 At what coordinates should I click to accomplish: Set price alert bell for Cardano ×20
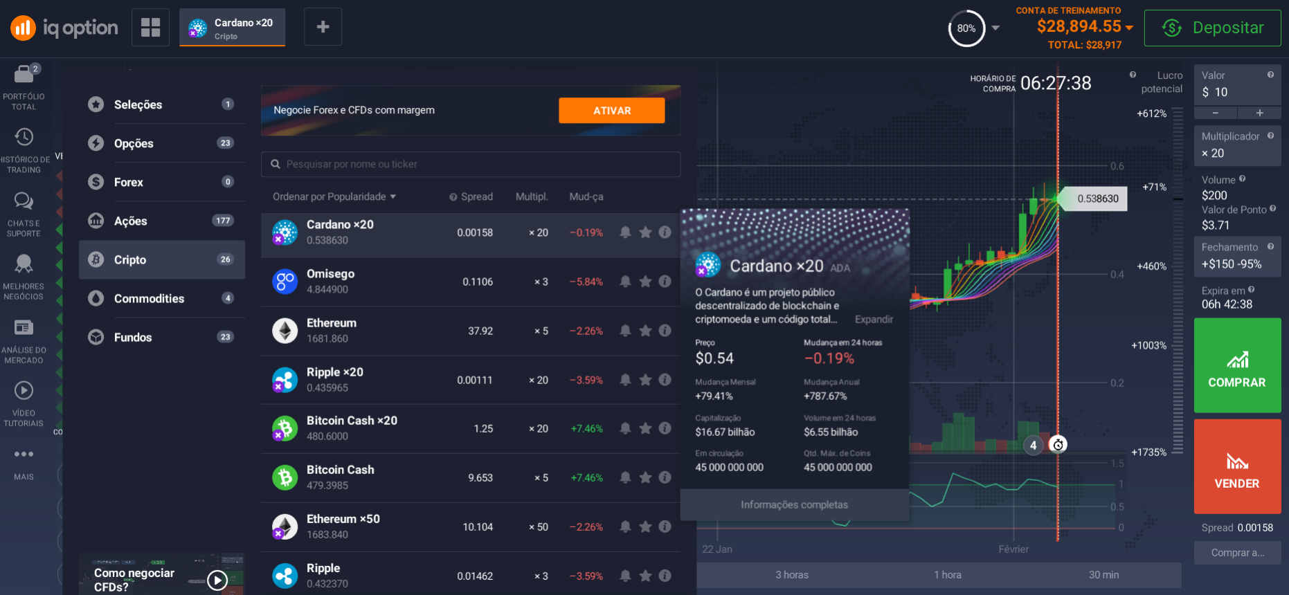click(x=625, y=232)
